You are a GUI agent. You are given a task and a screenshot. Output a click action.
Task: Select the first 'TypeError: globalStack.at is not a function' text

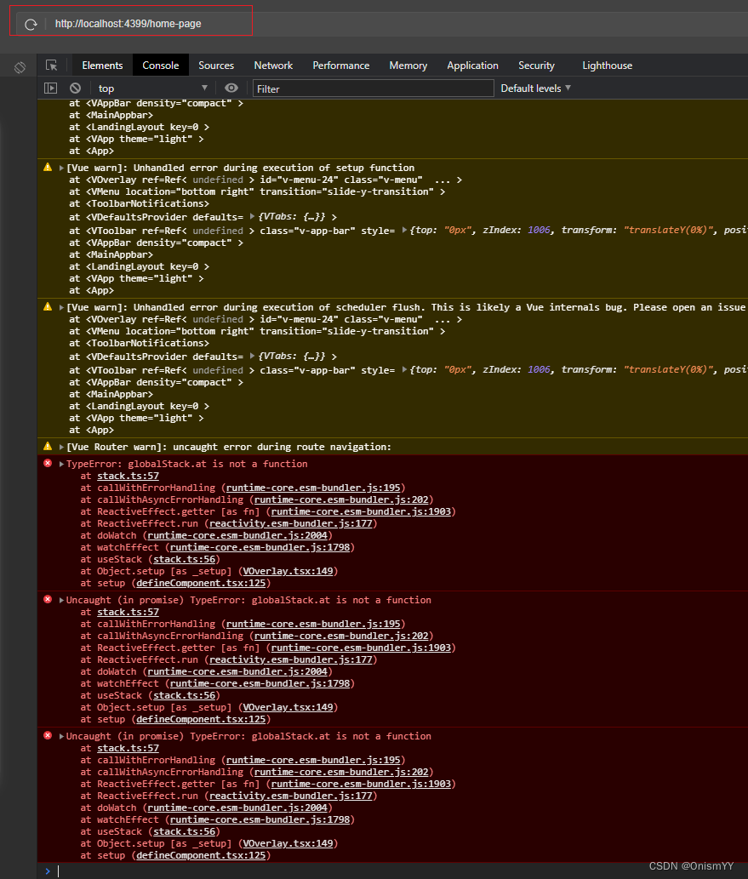pyautogui.click(x=186, y=464)
